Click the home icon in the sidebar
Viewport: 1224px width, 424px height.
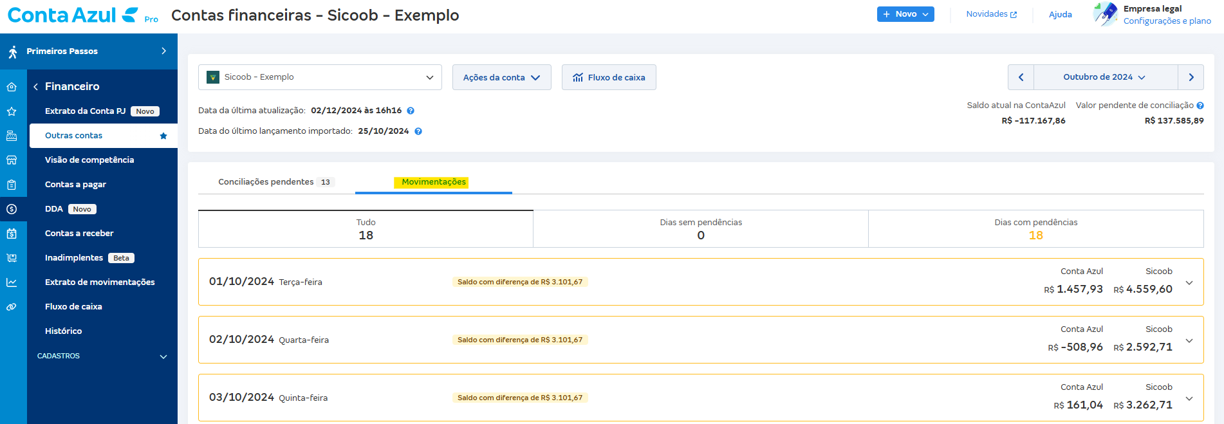(x=12, y=87)
